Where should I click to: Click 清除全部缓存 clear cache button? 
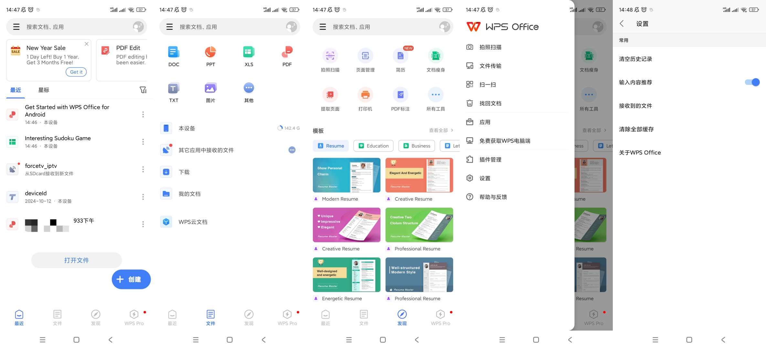coord(635,129)
